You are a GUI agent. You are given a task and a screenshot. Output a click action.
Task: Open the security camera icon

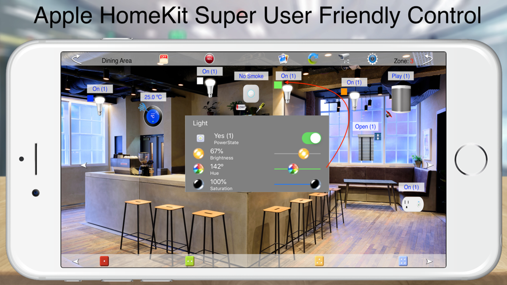[344, 58]
